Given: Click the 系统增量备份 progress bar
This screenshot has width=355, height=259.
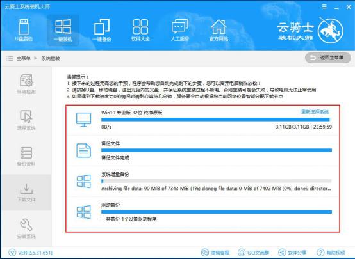Looking at the screenshot, I should pyautogui.click(x=217, y=181).
